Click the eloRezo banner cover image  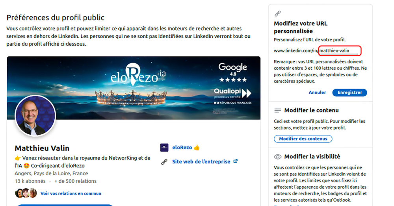(134, 88)
